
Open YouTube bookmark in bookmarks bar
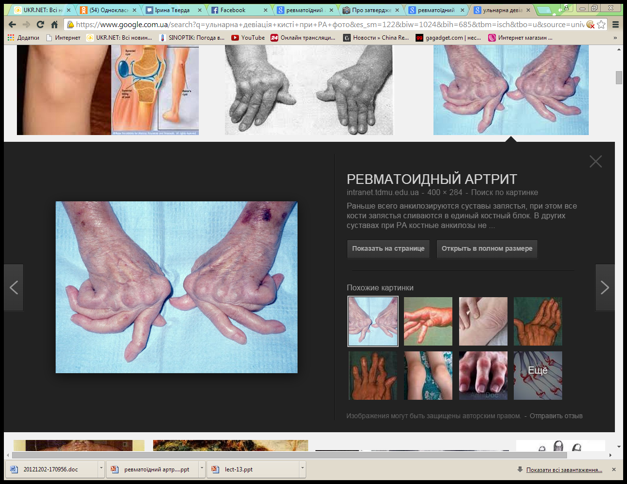(248, 38)
